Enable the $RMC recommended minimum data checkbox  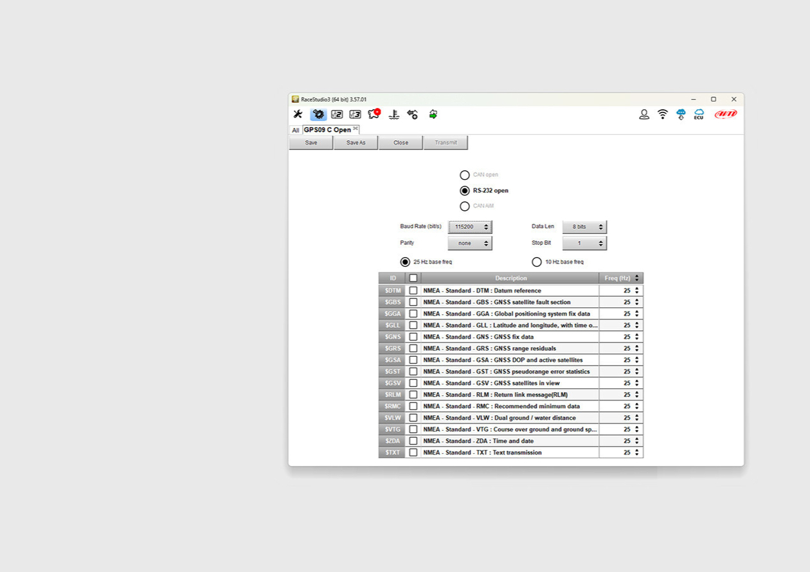(x=413, y=406)
